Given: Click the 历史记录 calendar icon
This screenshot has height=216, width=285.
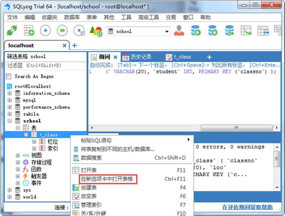Looking at the screenshot, I should pyautogui.click(x=126, y=57).
